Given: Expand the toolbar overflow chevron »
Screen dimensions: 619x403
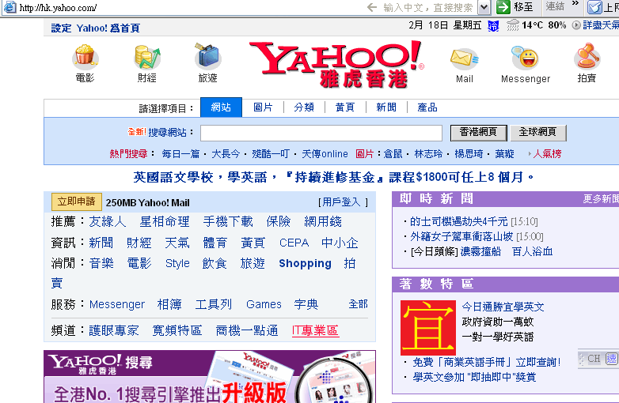Looking at the screenshot, I should [x=575, y=3].
